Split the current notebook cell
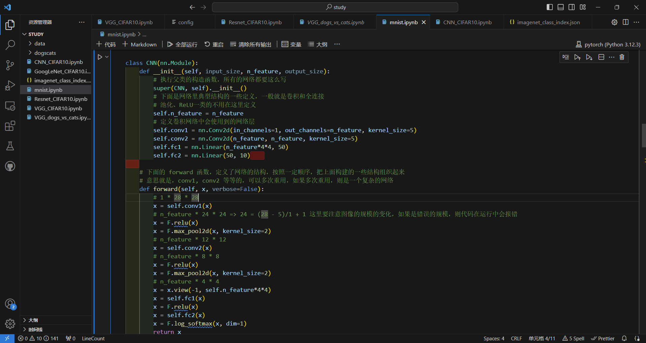The height and width of the screenshot is (343, 646). [x=601, y=57]
